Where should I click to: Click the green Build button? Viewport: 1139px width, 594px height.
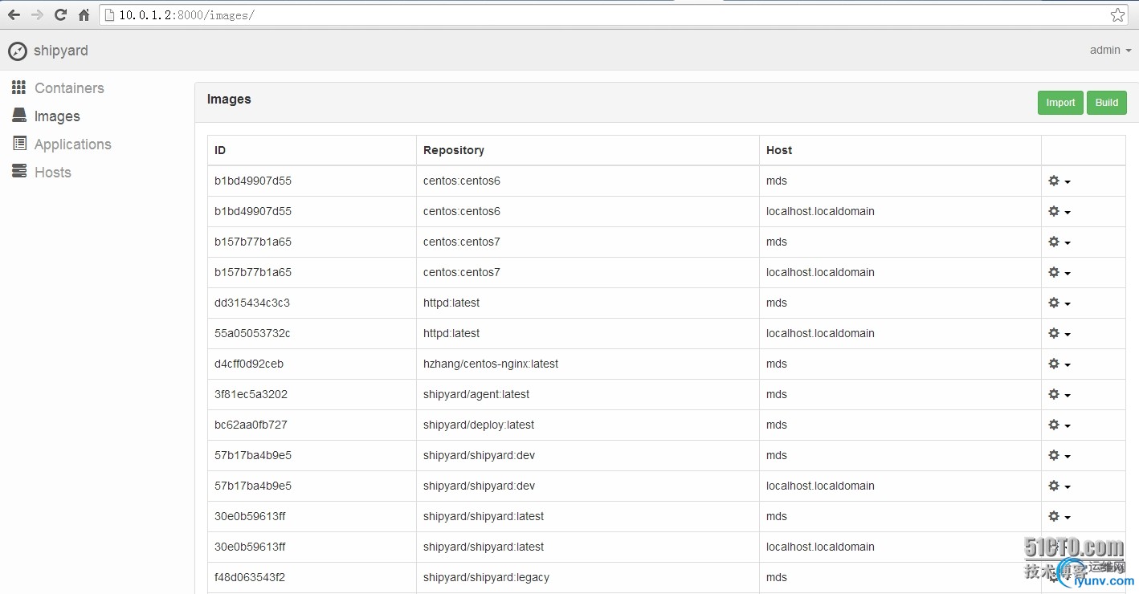coord(1107,103)
